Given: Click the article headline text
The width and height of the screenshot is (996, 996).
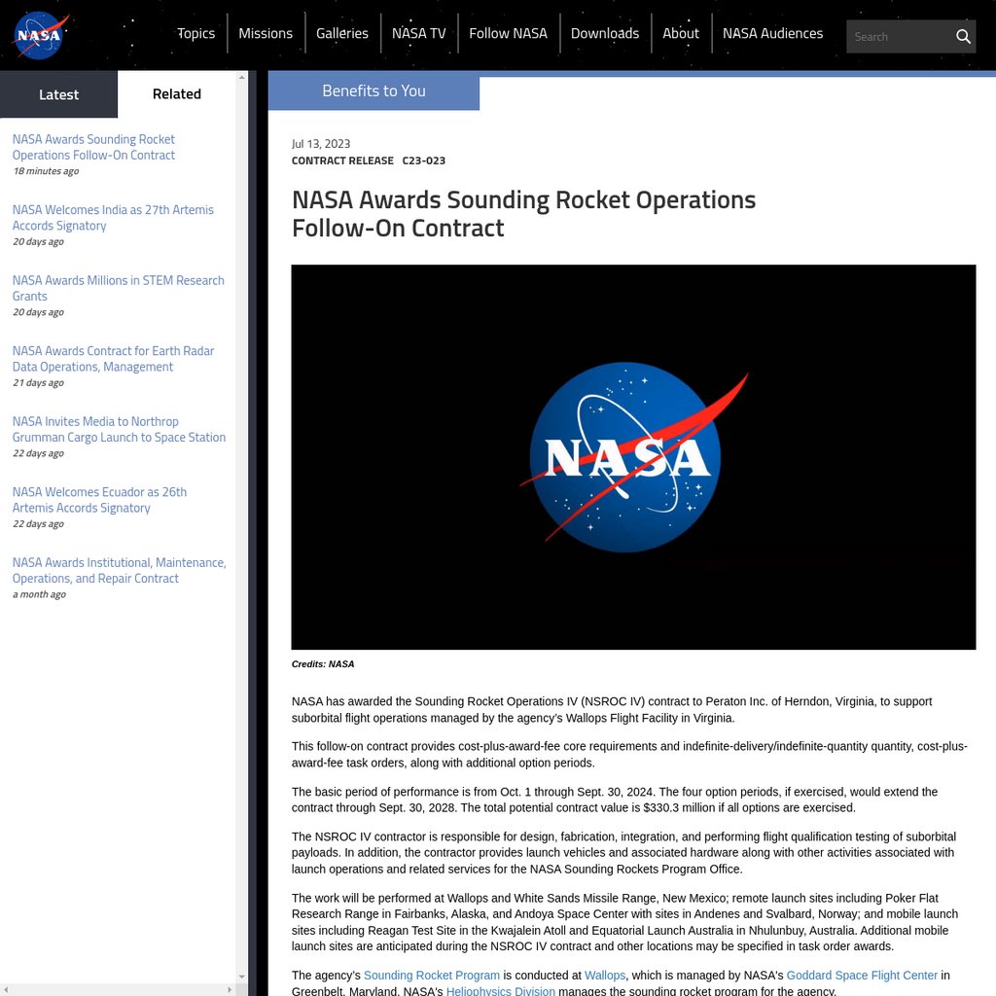Looking at the screenshot, I should point(523,213).
